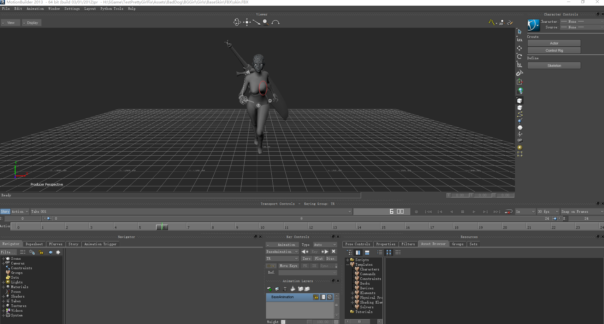Viewport: 604px width, 324px height.
Task: Open the Action mode dropdown
Action: tap(20, 212)
